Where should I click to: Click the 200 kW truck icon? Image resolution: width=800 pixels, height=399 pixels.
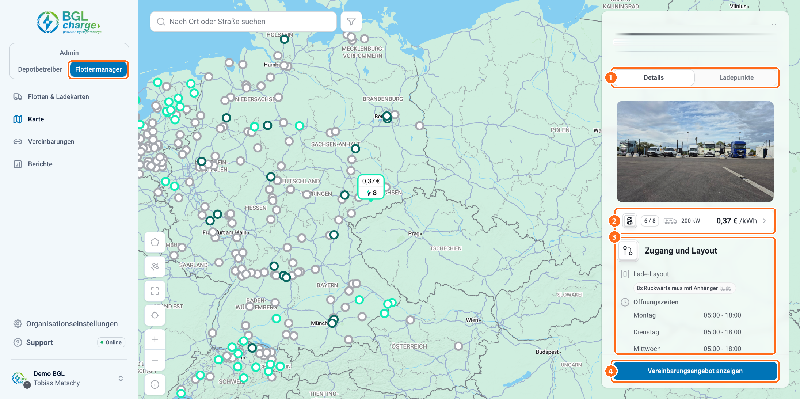(670, 221)
